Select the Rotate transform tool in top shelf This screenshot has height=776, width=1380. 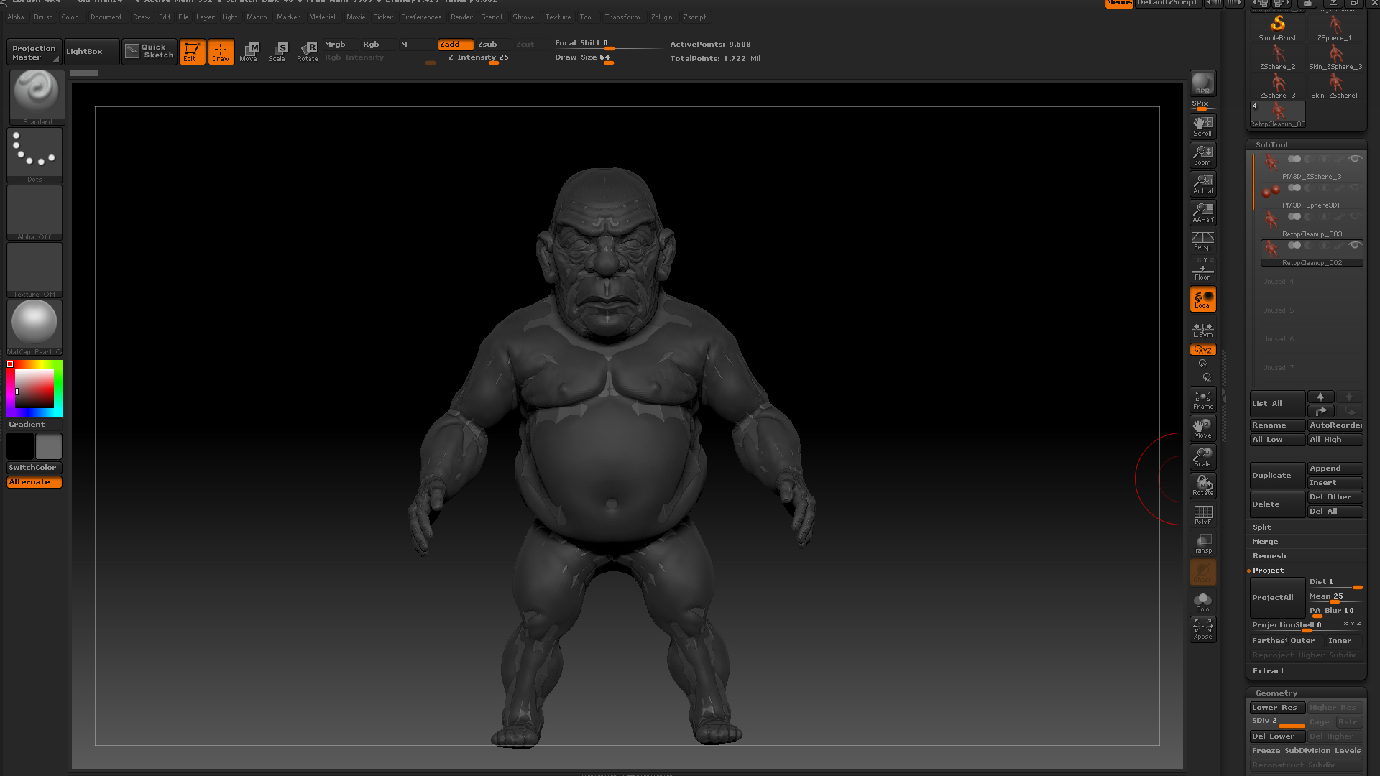pyautogui.click(x=308, y=52)
